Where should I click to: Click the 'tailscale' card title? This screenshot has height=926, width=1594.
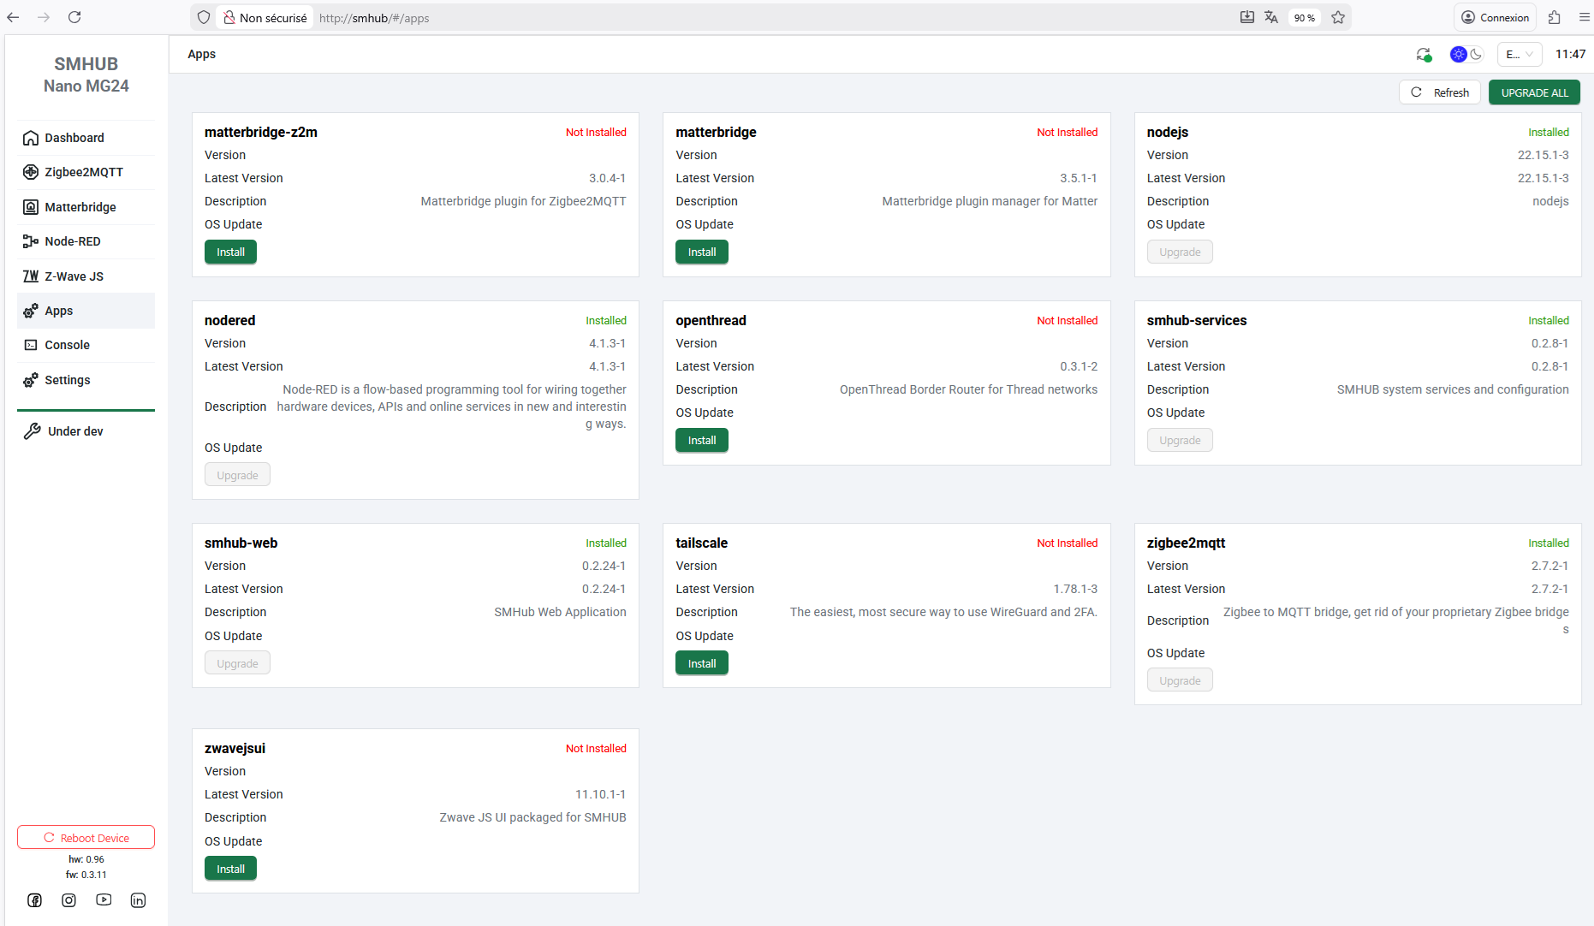(x=701, y=543)
